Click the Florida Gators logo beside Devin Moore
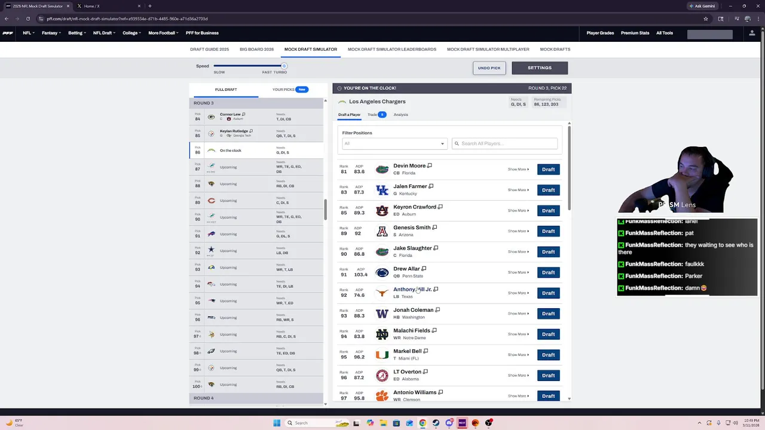Image resolution: width=765 pixels, height=430 pixels. pyautogui.click(x=382, y=170)
